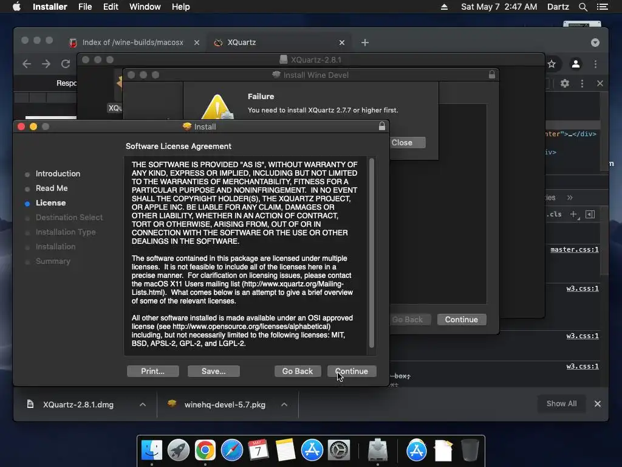Open the Edit menu

pyautogui.click(x=111, y=7)
